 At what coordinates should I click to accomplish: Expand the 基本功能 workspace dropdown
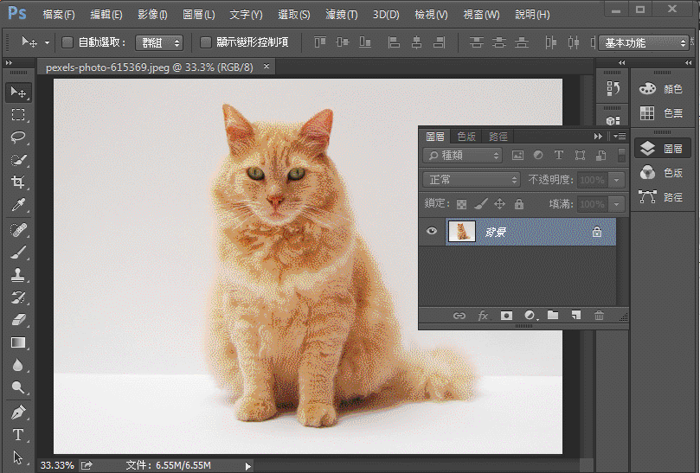tap(643, 43)
